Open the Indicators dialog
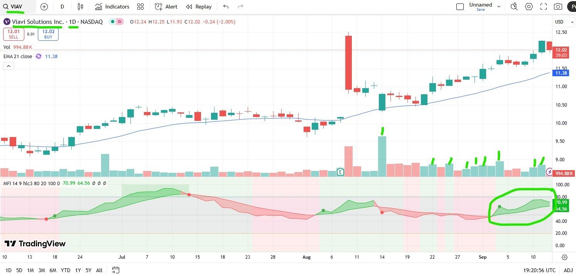Image resolution: width=576 pixels, height=276 pixels. (112, 7)
